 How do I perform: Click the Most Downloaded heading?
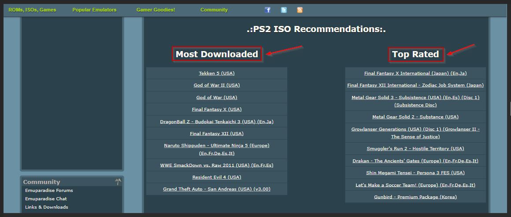click(217, 54)
